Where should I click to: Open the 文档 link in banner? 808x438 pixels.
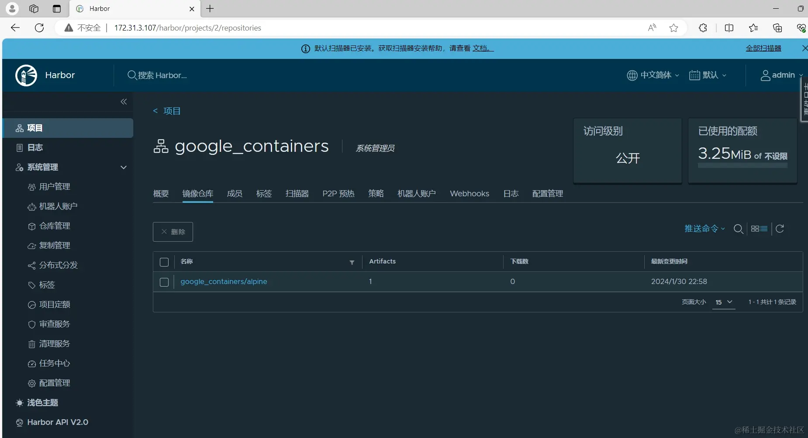[483, 48]
